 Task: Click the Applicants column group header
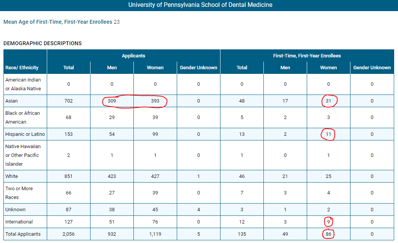point(133,55)
